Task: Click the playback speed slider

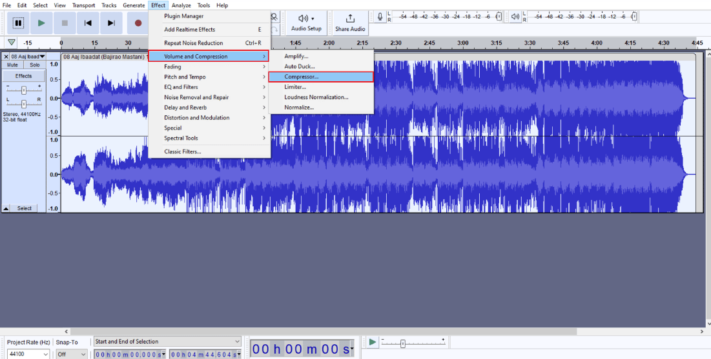Action: click(413, 344)
